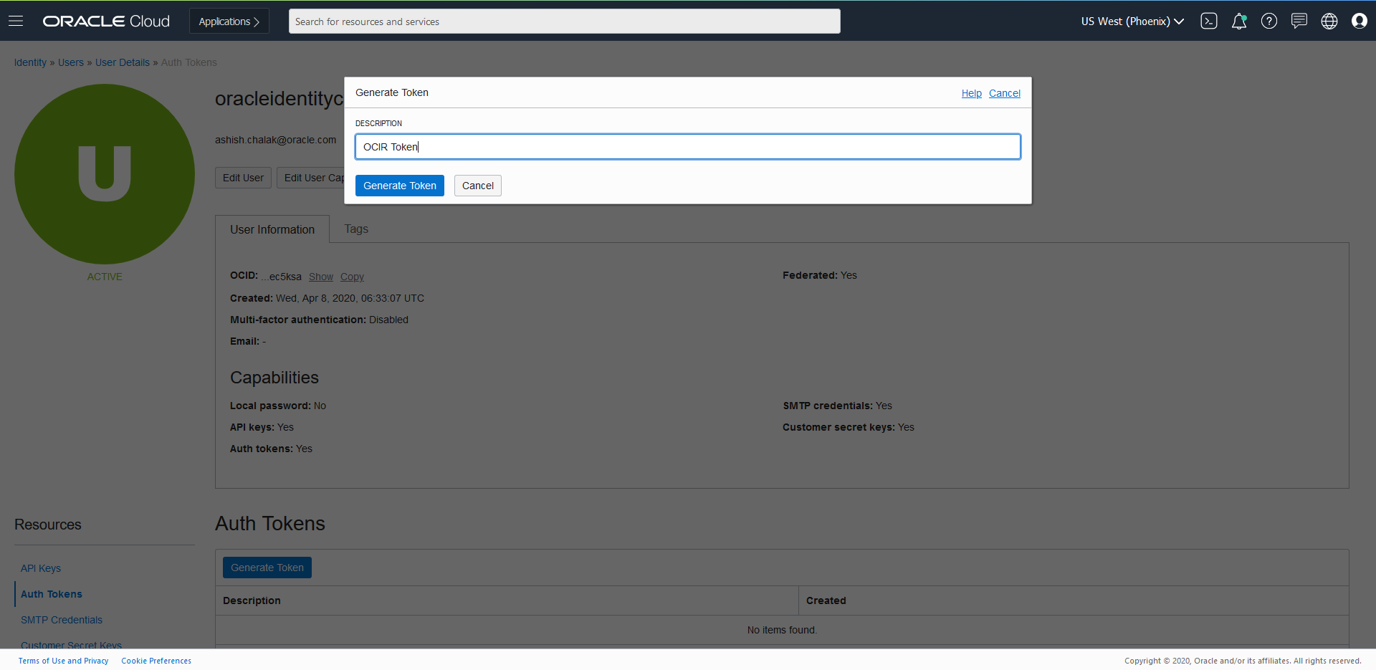The image size is (1376, 670).
Task: Click Generate Token in the dialog
Action: coord(400,186)
